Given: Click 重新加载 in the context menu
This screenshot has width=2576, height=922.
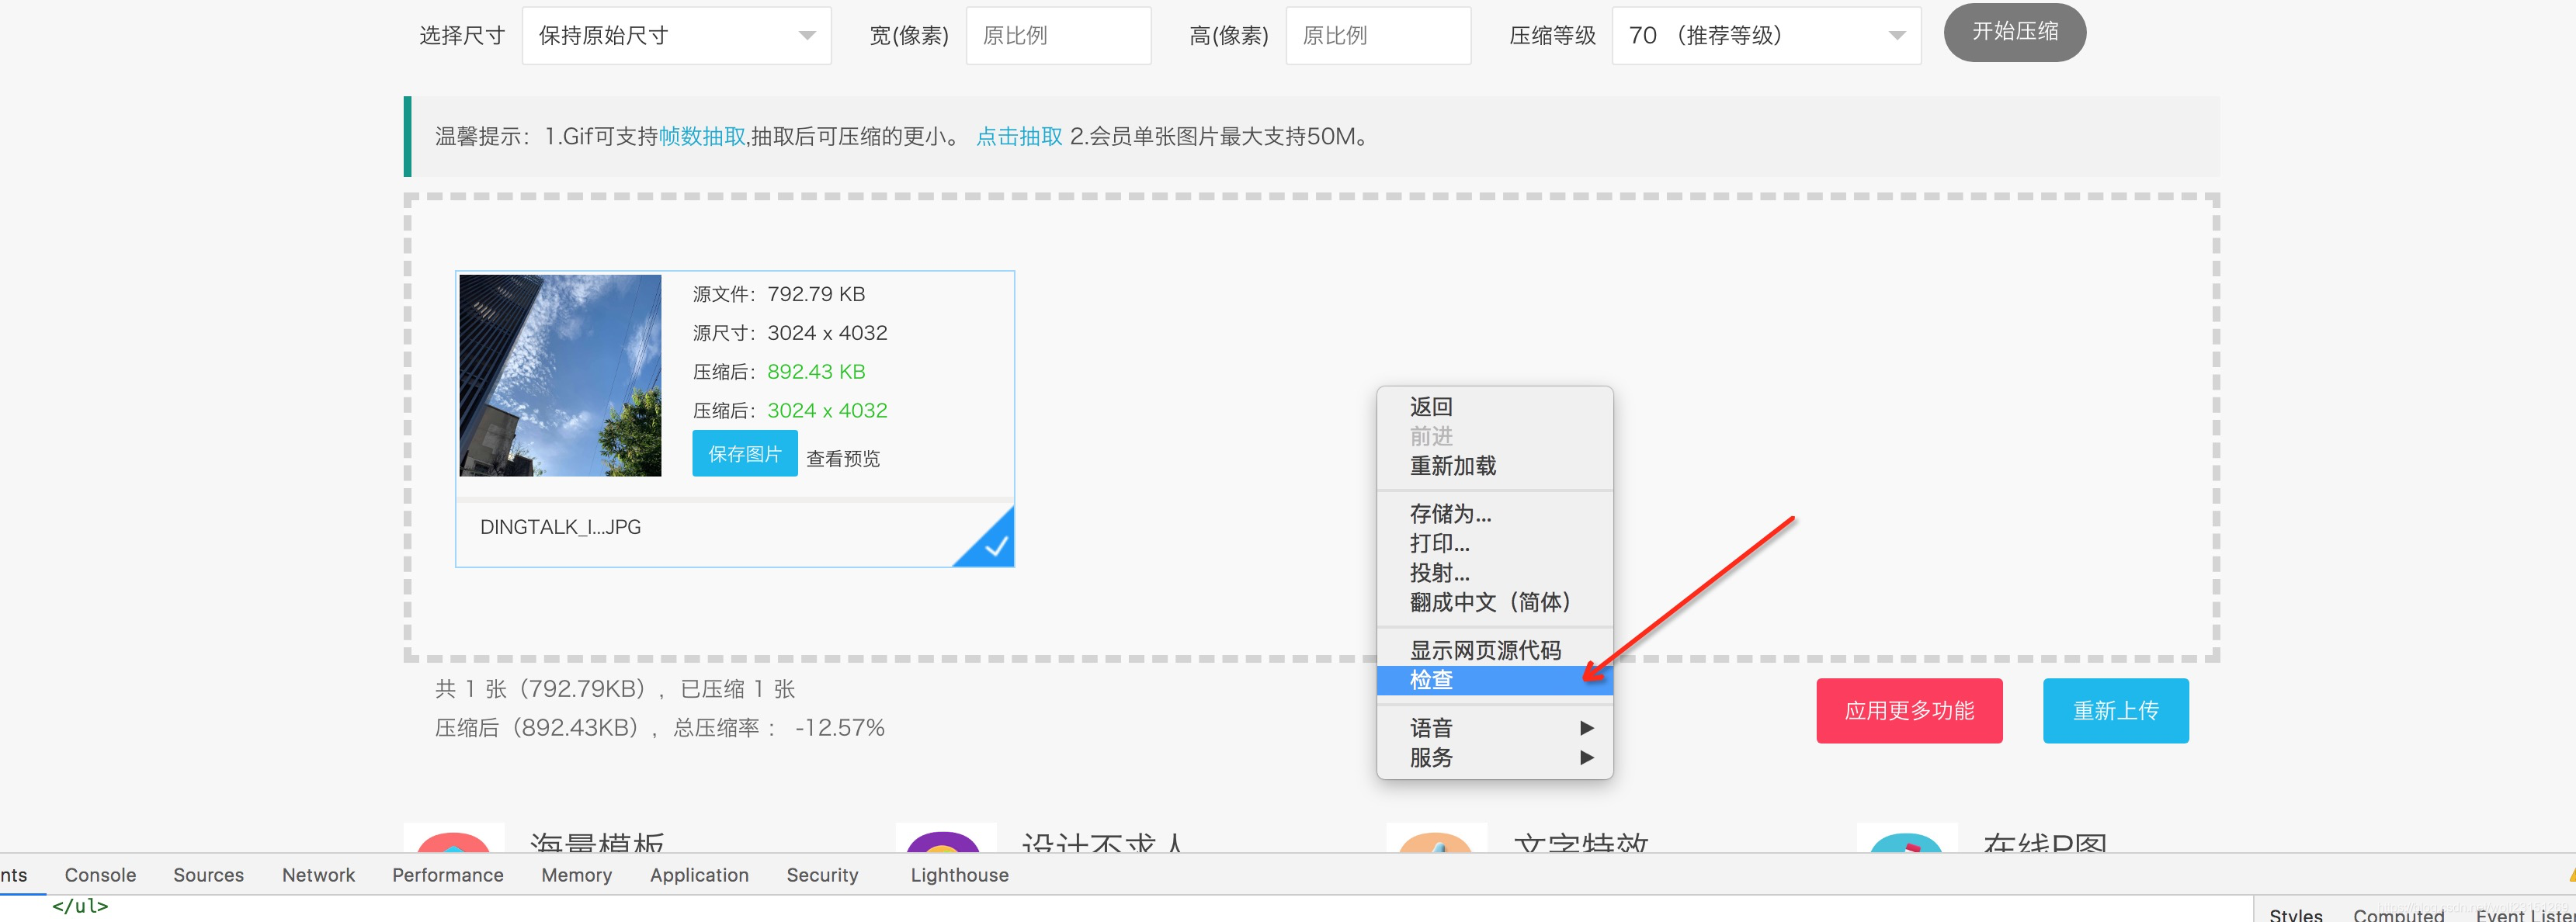Looking at the screenshot, I should click(1453, 466).
